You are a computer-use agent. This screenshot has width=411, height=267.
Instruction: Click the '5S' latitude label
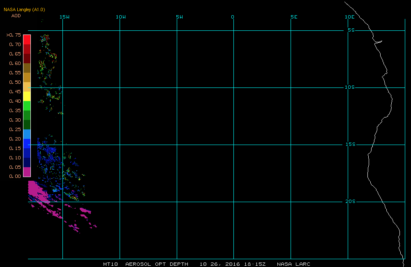(351, 30)
